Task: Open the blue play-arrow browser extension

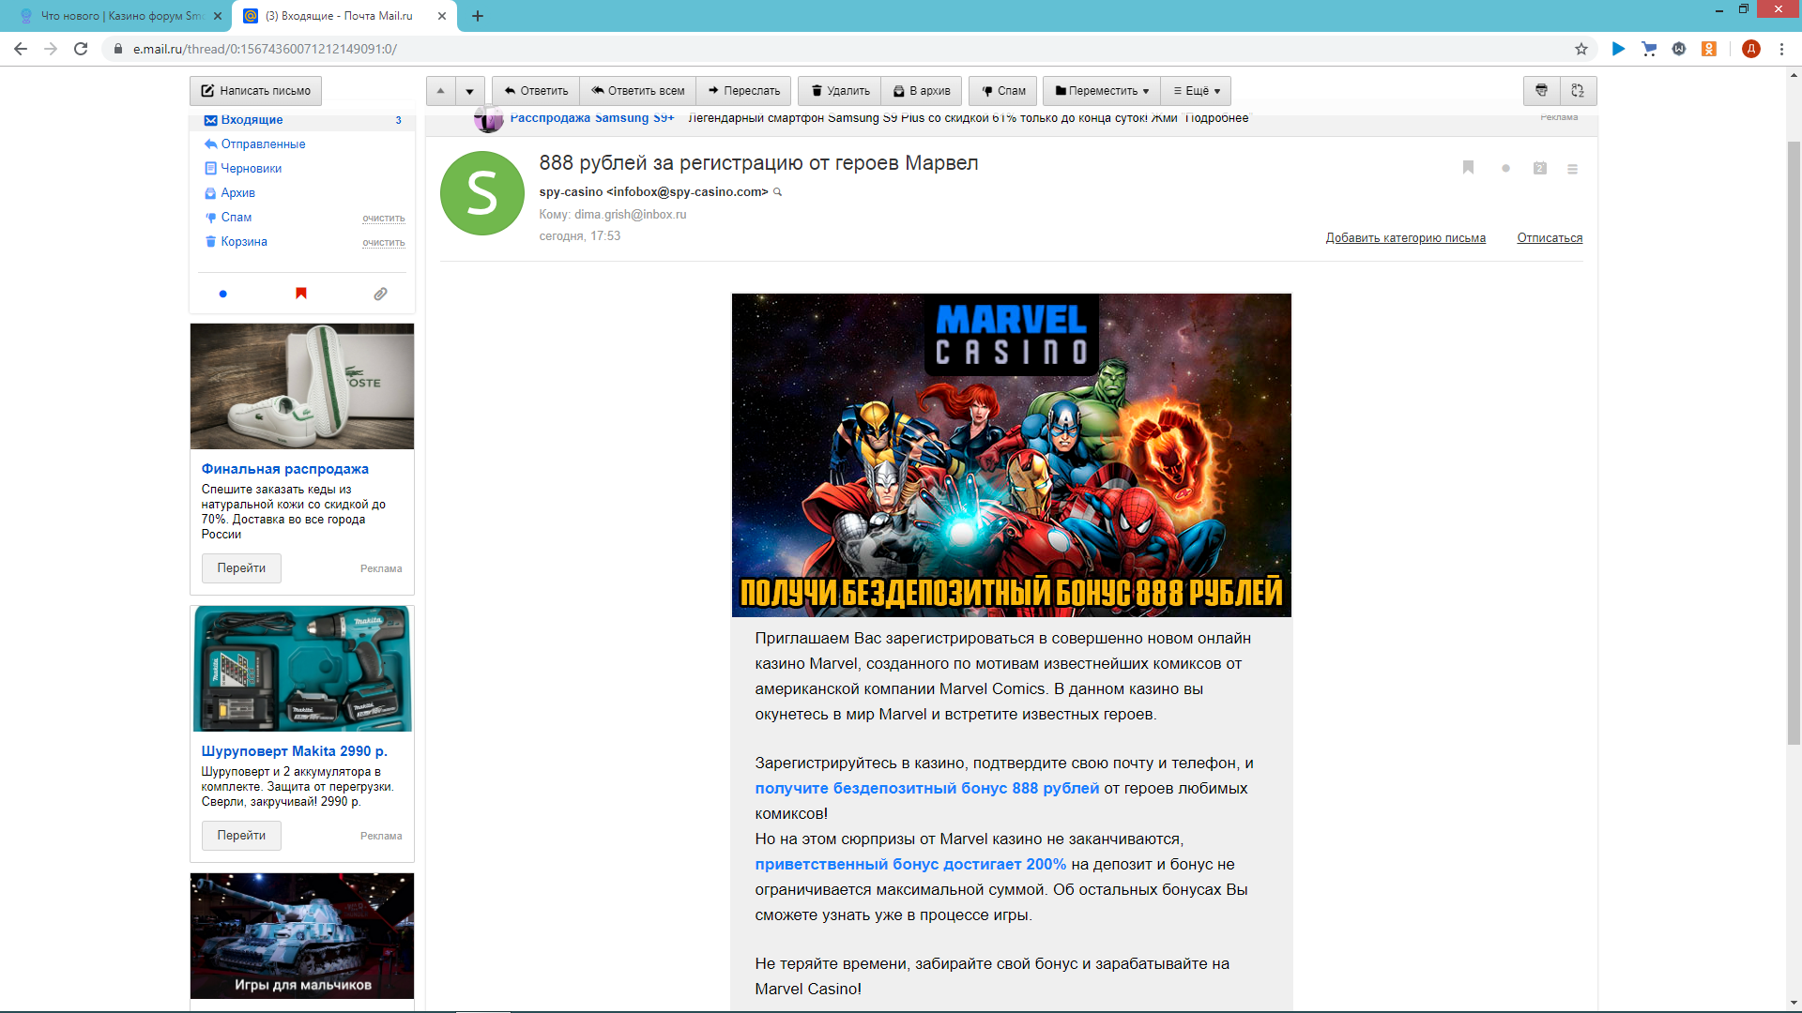Action: 1618,49
